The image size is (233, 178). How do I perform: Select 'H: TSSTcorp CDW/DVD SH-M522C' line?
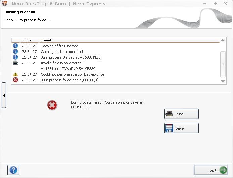68,69
